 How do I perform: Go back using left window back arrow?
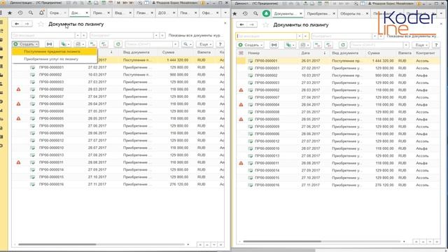17,24
